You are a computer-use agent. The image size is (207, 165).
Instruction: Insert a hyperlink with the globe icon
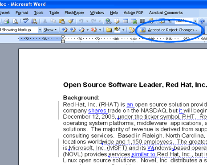pos(109,21)
